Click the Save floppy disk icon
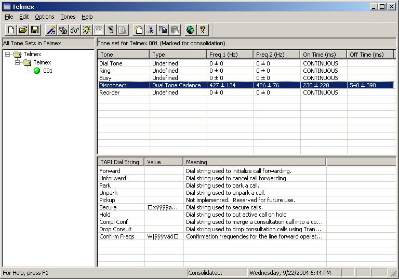 pyautogui.click(x=35, y=30)
